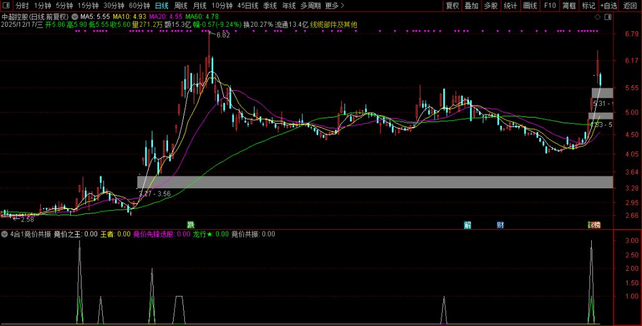This screenshot has width=642, height=326.
Task: Click the gray 4.83 gap zone box
Action: tap(601, 116)
